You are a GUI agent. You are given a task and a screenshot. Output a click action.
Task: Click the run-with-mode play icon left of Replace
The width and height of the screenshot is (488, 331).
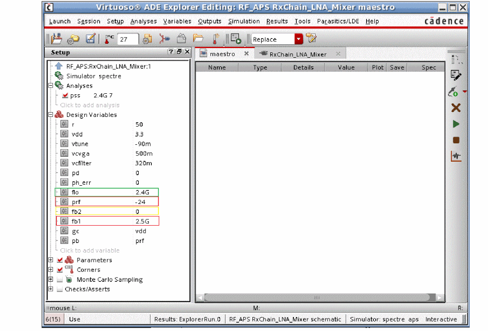tap(236, 39)
